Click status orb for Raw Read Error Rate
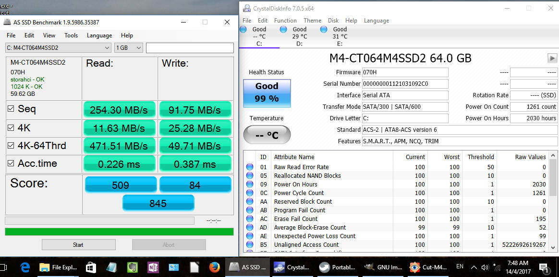Image resolution: width=559 pixels, height=277 pixels. coord(250,167)
